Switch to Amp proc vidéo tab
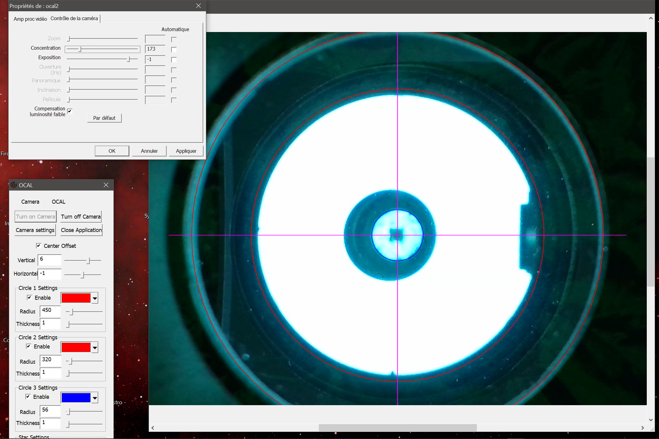This screenshot has width=659, height=439. [x=30, y=19]
